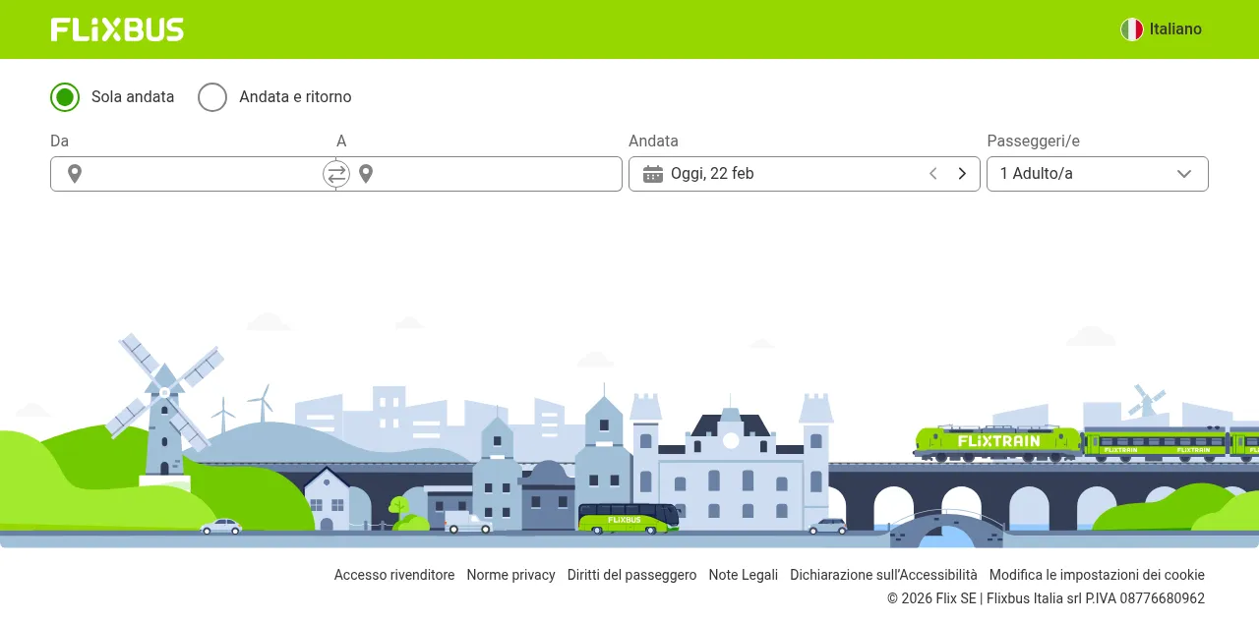Go to the next day with right chevron
This screenshot has height=622, width=1259.
pyautogui.click(x=962, y=174)
